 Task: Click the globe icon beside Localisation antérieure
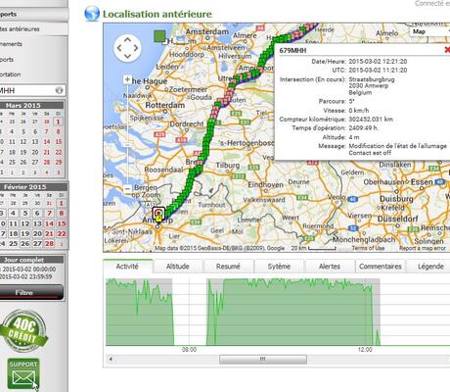point(92,14)
